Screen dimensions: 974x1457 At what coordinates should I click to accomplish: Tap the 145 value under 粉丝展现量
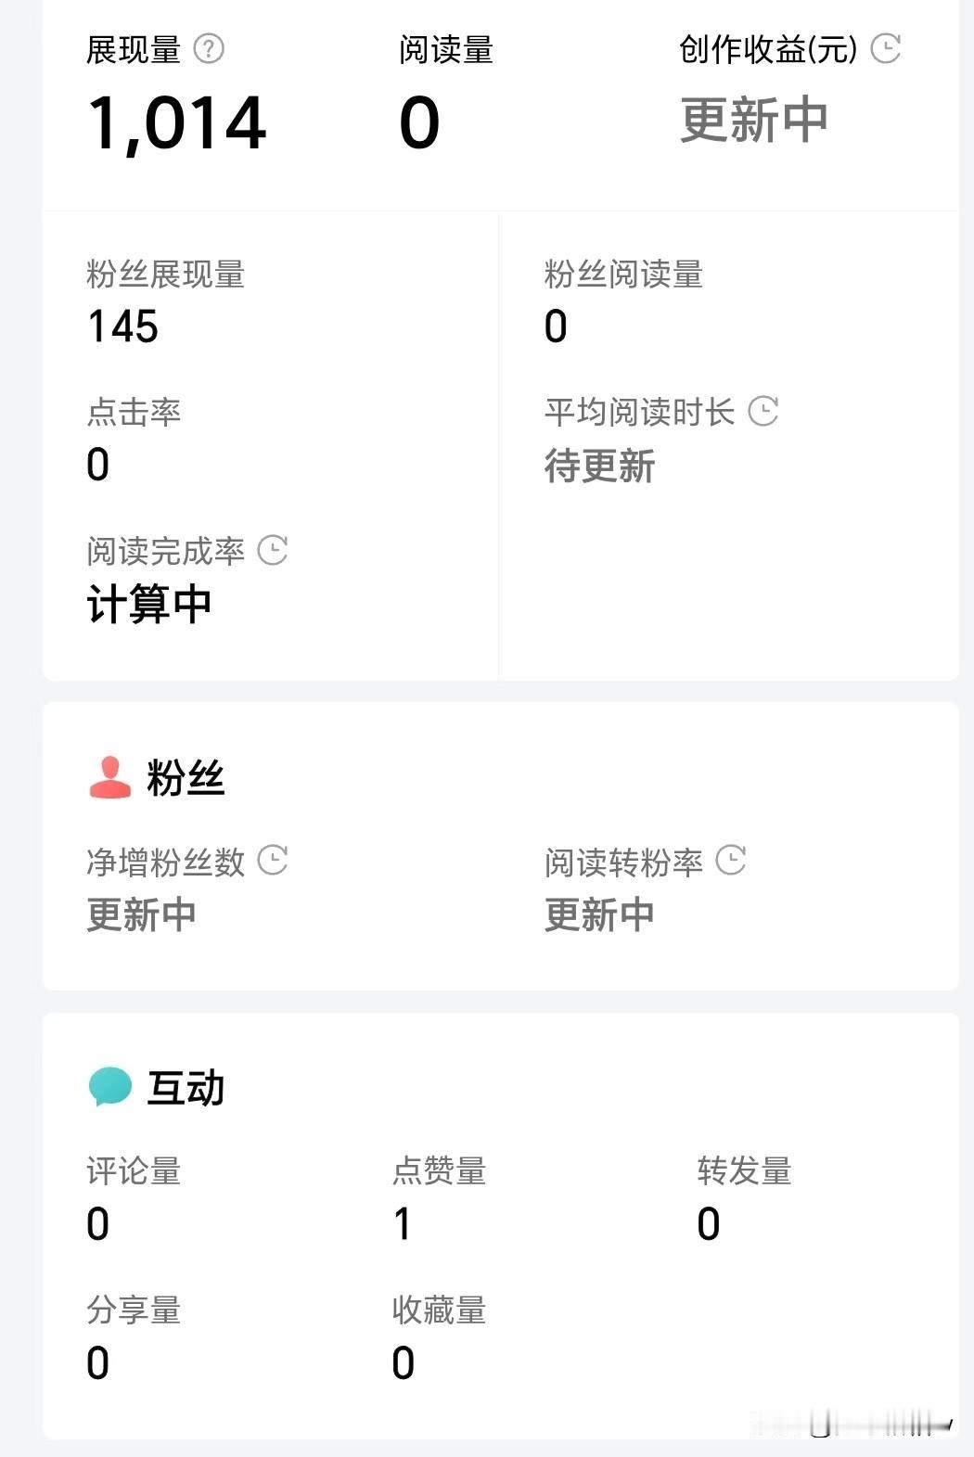(122, 326)
